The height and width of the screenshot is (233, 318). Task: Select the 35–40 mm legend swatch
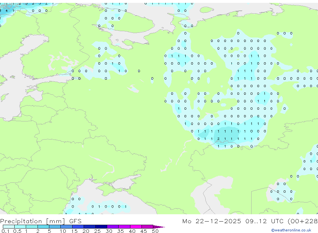(124, 227)
